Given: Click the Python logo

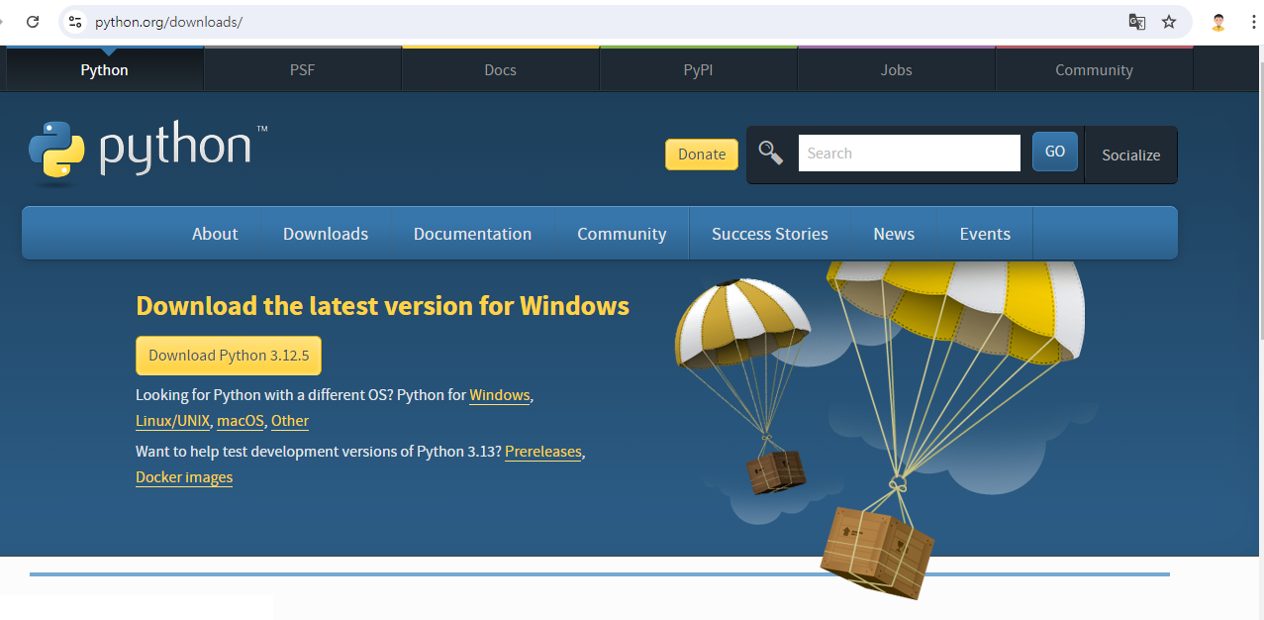Looking at the screenshot, I should [x=148, y=154].
